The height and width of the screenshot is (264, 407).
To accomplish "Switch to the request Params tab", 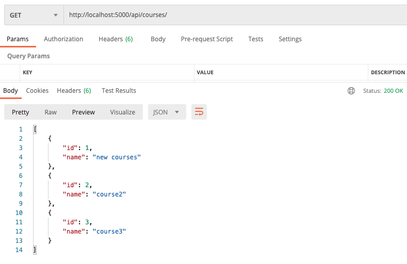I will coord(18,39).
